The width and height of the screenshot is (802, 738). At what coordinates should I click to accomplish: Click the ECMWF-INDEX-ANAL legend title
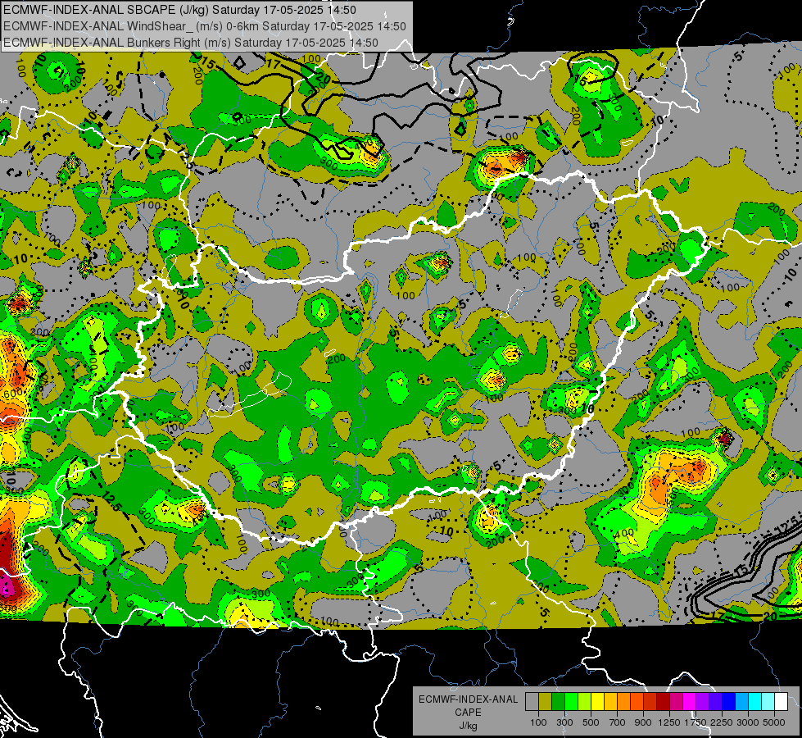(x=468, y=699)
